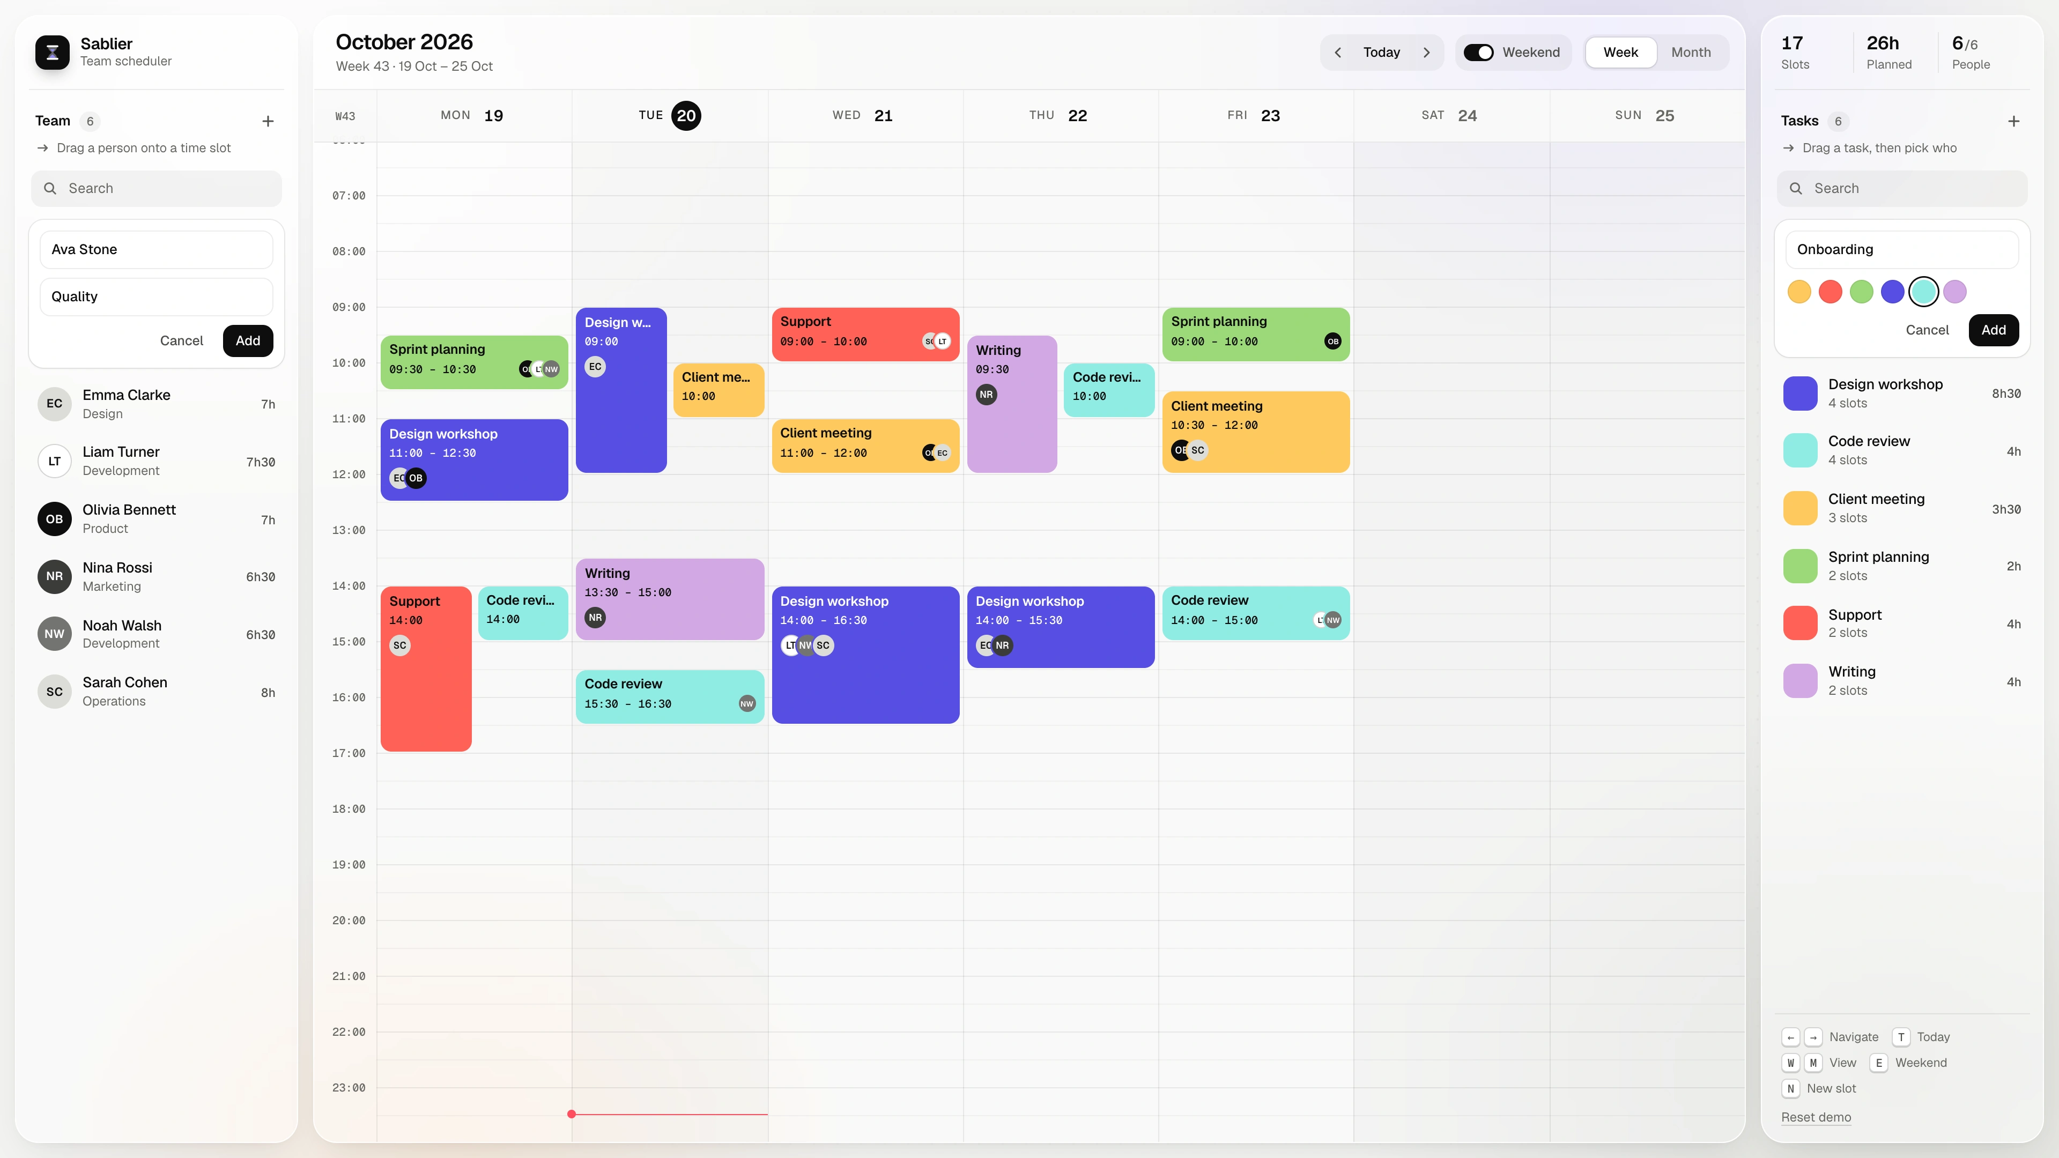Click the NR avatar on Thursday Writing slot
2059x1158 pixels.
987,395
